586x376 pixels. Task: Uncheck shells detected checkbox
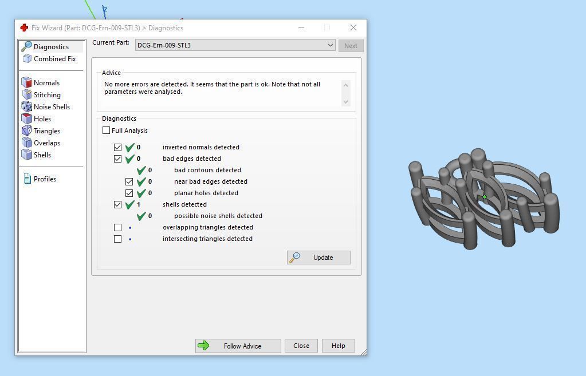coord(118,205)
